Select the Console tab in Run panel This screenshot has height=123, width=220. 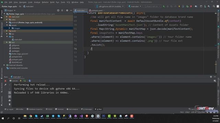coord(14,81)
